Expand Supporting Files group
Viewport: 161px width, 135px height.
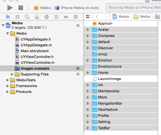[12, 74]
